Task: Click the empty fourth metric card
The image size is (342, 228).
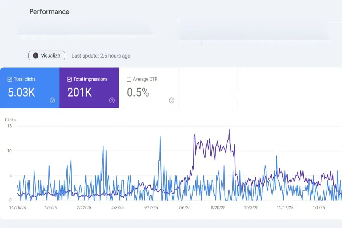Action: [208, 88]
